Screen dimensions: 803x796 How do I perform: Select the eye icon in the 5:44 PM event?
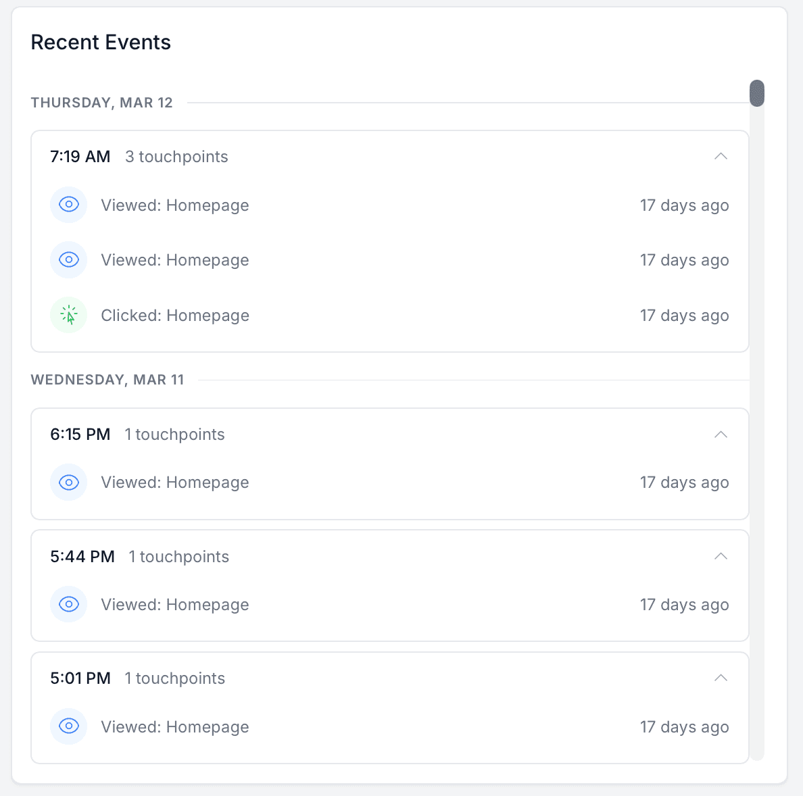click(x=68, y=604)
